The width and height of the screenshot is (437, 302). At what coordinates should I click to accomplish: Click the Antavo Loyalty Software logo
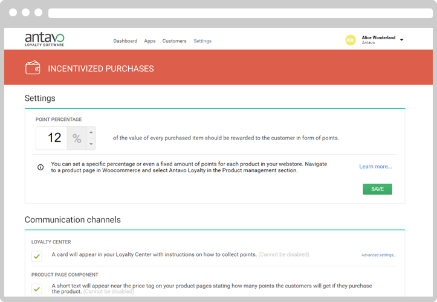pyautogui.click(x=45, y=39)
